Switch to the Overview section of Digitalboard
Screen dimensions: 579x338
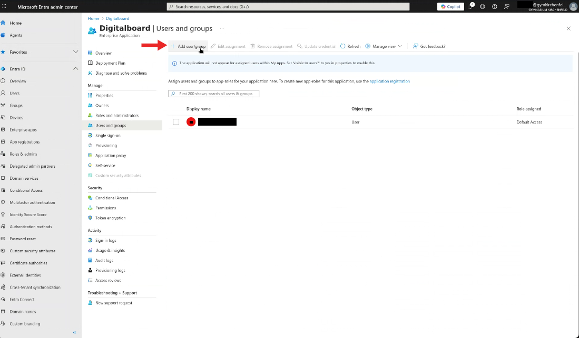104,53
